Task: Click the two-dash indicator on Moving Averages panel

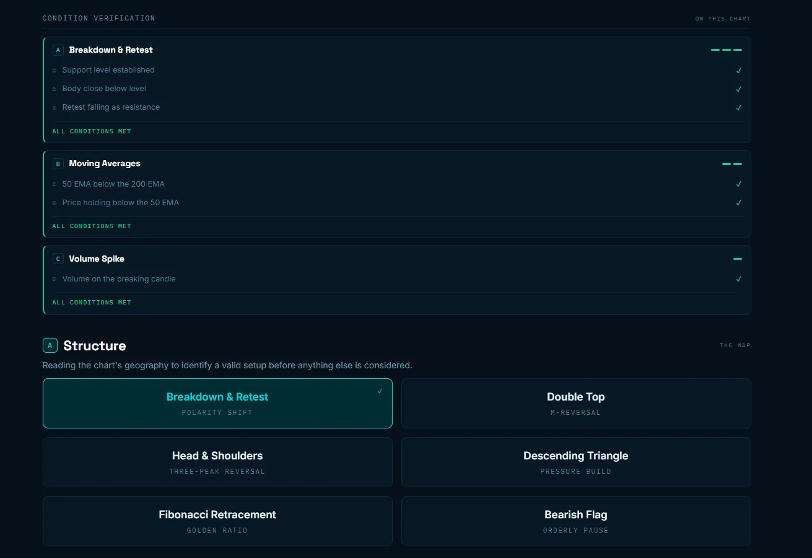Action: (732, 164)
